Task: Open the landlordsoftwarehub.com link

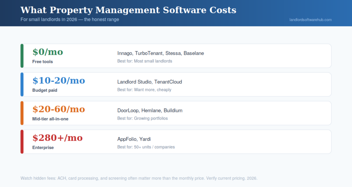Action: (x=310, y=20)
